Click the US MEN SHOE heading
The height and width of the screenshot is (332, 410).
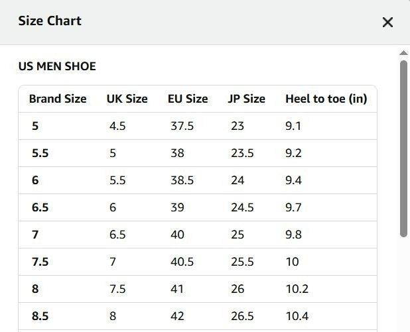57,66
